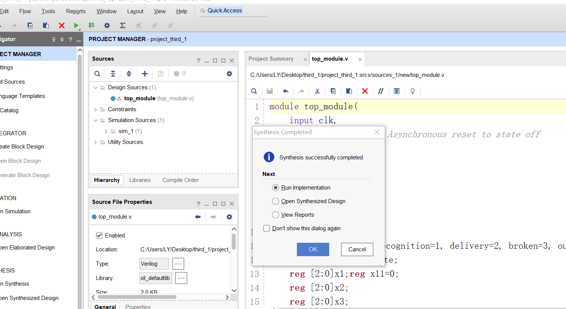Toggle column selection mode in editor toolbar
The image size is (566, 309).
click(396, 91)
